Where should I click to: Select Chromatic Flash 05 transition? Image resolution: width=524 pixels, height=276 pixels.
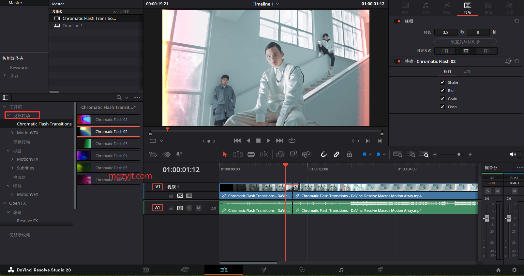pos(108,168)
